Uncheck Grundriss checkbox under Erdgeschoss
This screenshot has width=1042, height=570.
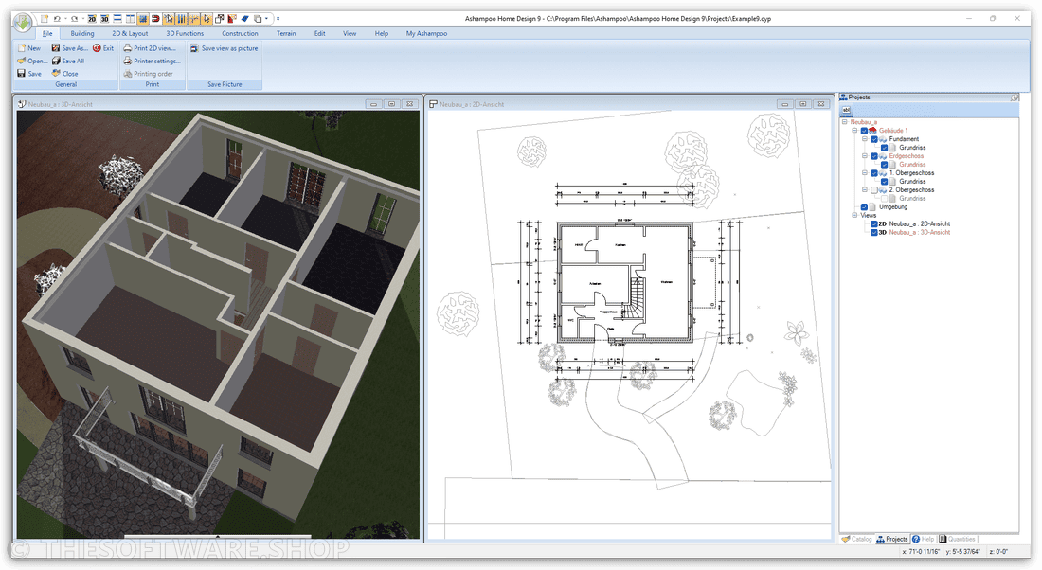[x=884, y=165]
